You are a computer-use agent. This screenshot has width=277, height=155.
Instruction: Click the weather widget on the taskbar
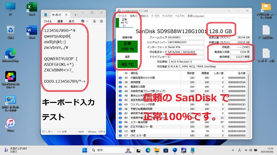16,150
